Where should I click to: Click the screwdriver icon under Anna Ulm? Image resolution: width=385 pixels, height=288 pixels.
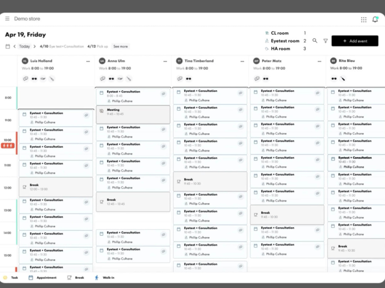click(129, 79)
